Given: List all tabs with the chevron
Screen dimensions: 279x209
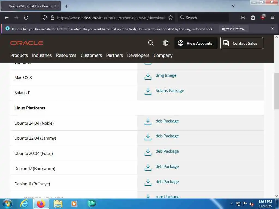Looking at the screenshot, I should pos(233,6).
